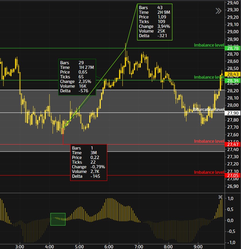Click the 0,0 value on the oscillator scale

230,220
